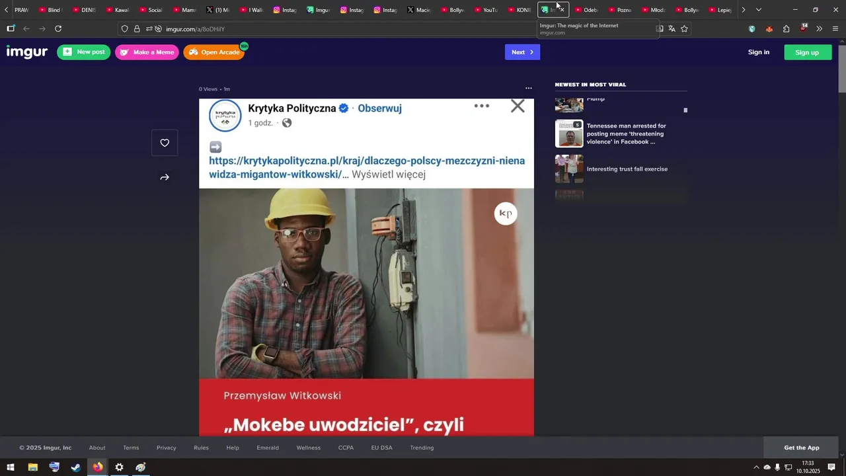Viewport: 846px width, 476px height.
Task: Click the heart favorite icon beside the post
Action: [x=165, y=143]
